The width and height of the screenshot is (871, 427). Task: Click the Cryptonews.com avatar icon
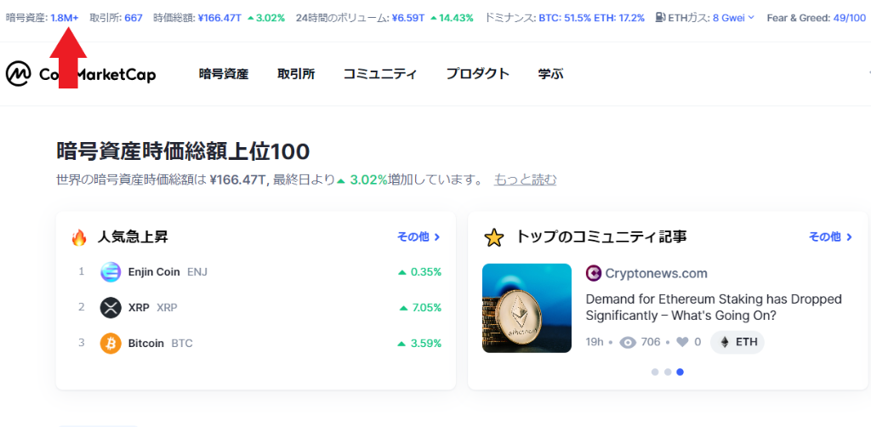click(x=594, y=273)
